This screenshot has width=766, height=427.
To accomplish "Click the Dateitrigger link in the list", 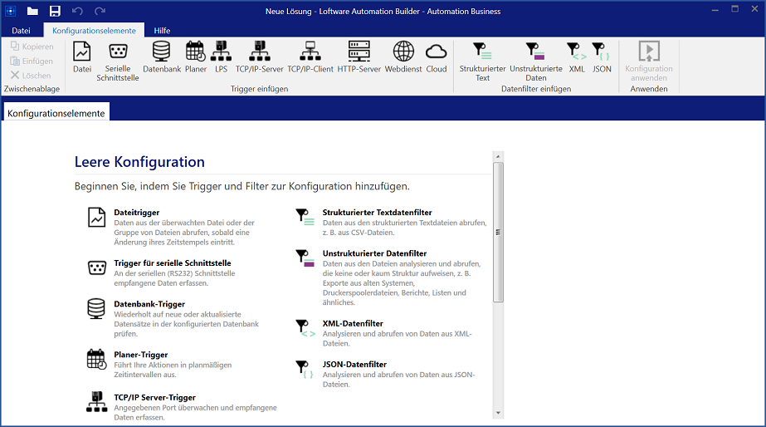I will pyautogui.click(x=136, y=213).
